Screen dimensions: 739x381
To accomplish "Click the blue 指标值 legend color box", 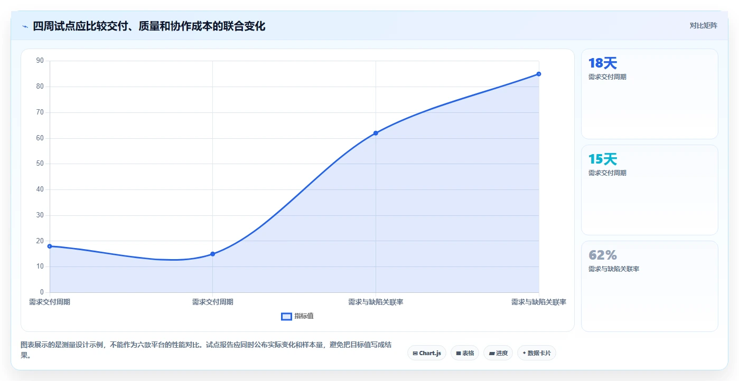I will (x=286, y=316).
